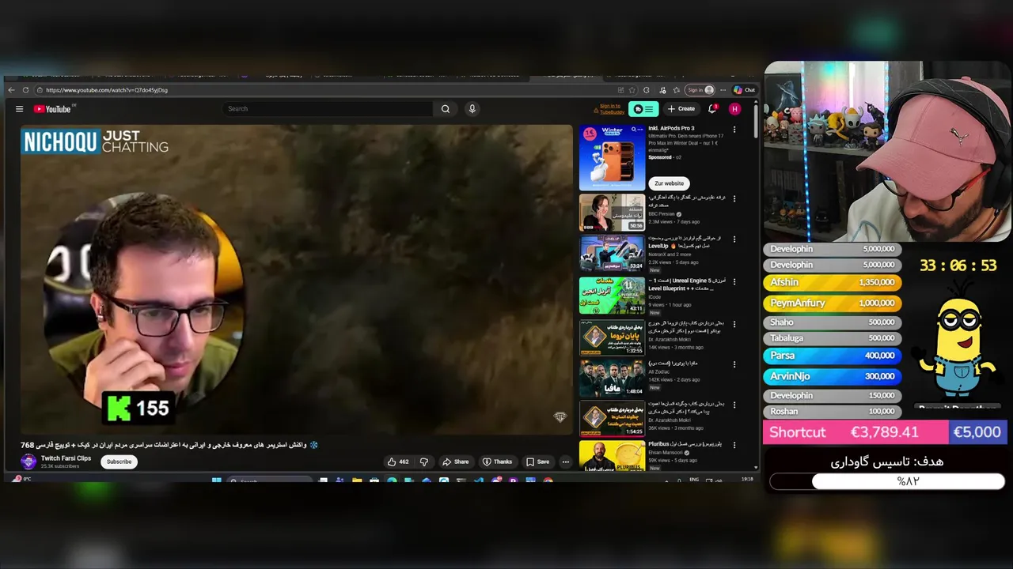Like the video with thumbs-up 462
The image size is (1013, 569).
398,462
